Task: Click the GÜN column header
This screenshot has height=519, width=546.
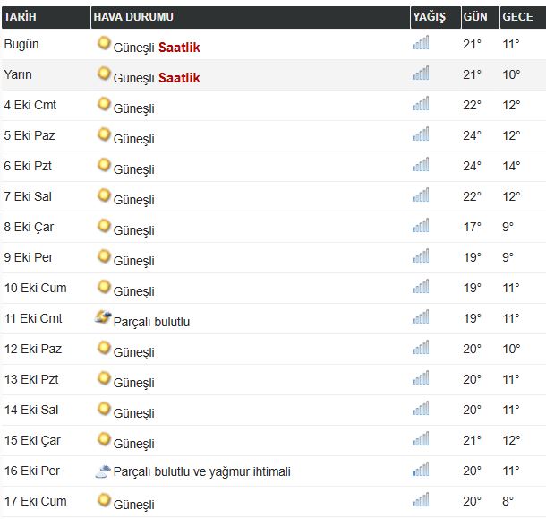Action: [474, 17]
